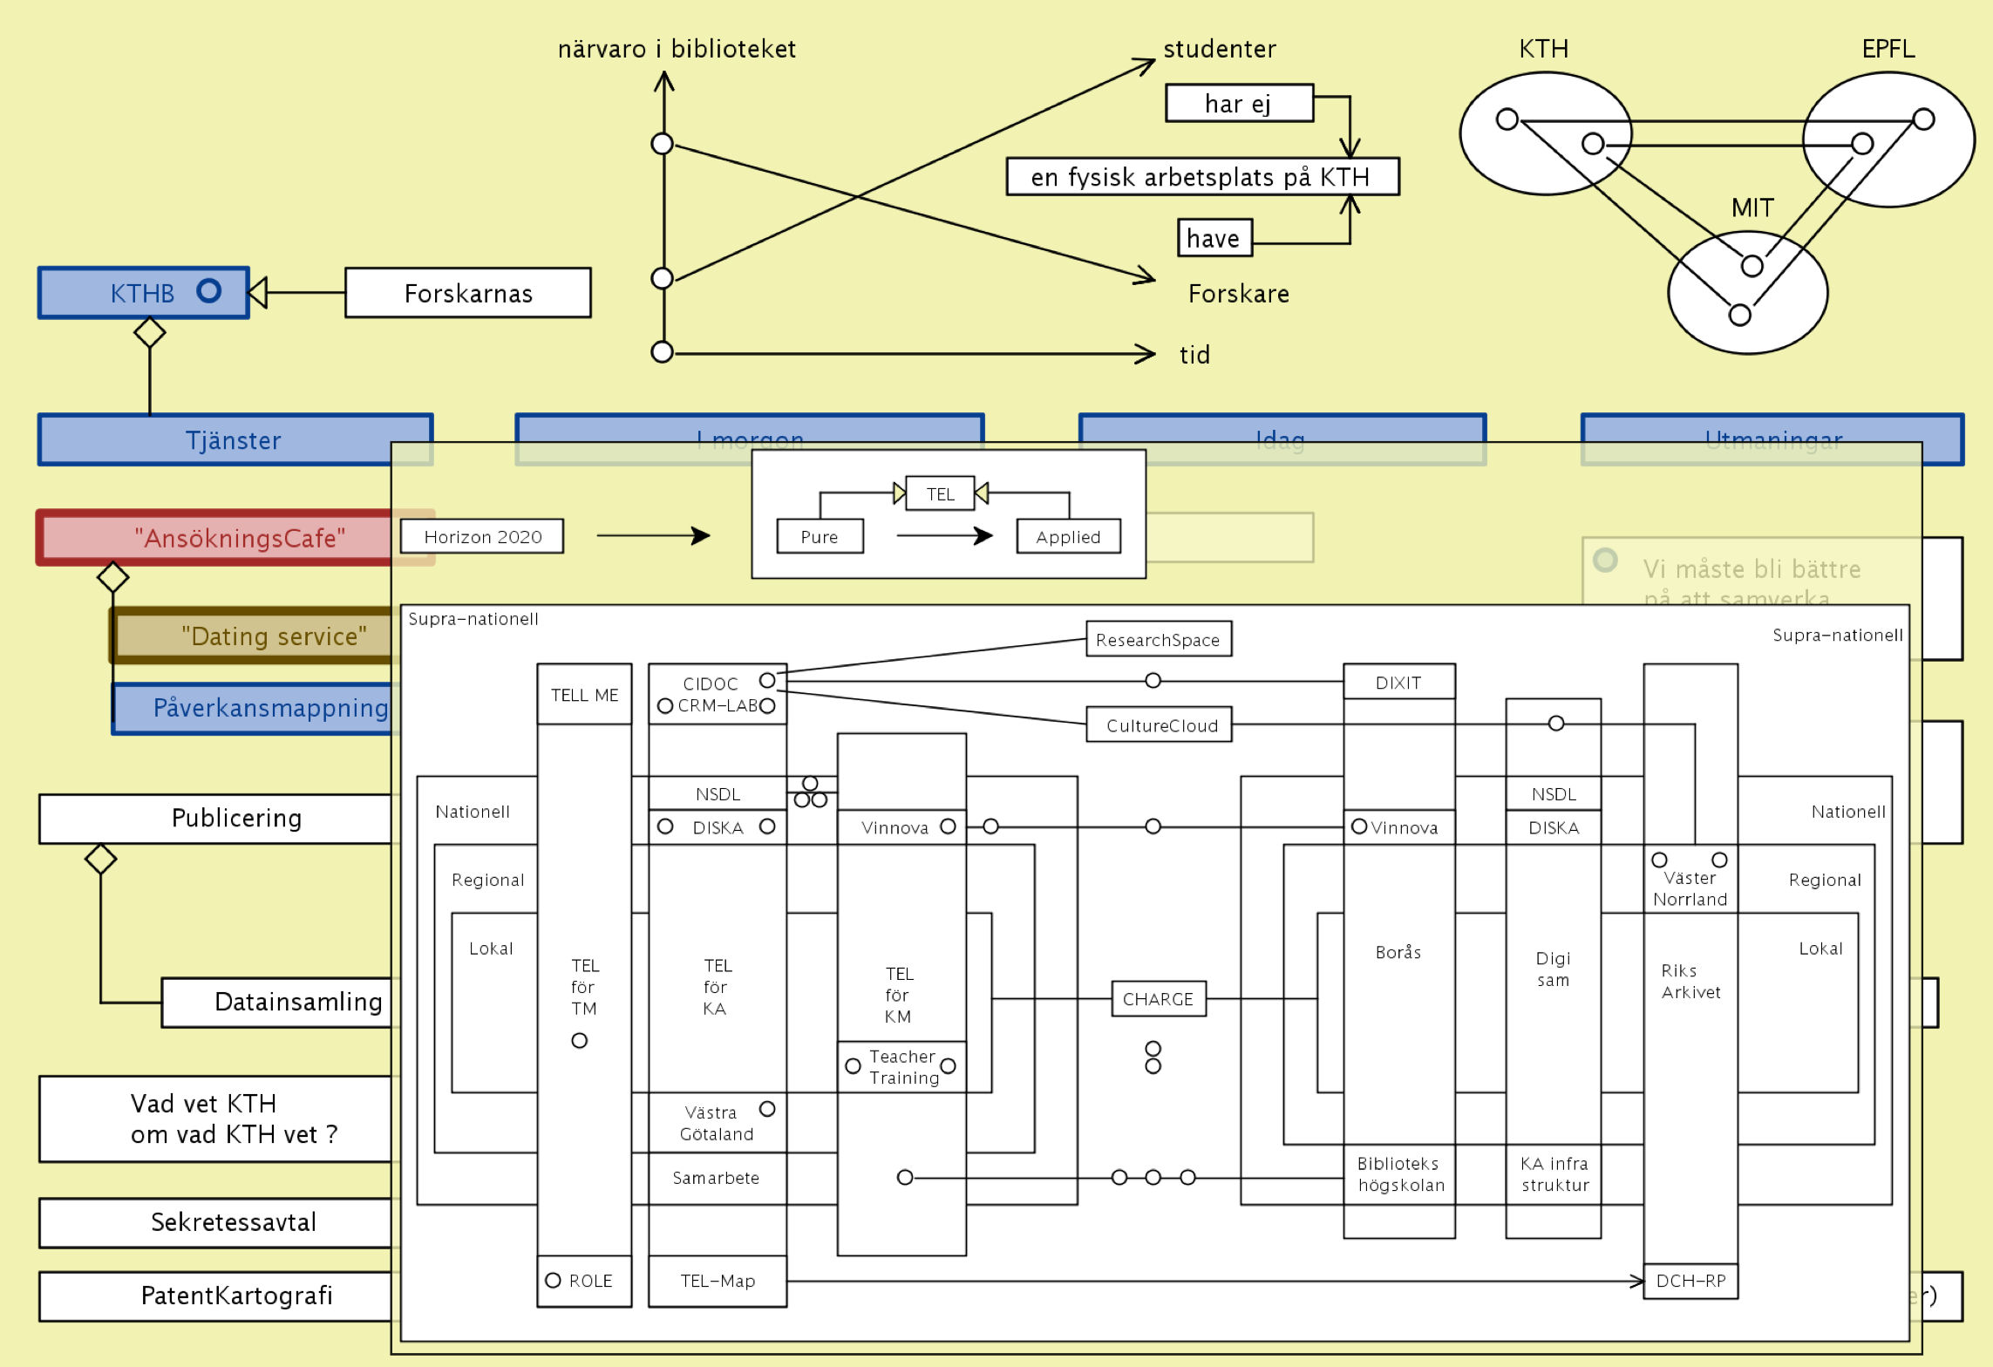The width and height of the screenshot is (1993, 1367).
Task: Click the circle left of DISKA label
Action: [x=665, y=826]
